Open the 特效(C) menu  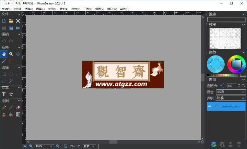[76, 9]
